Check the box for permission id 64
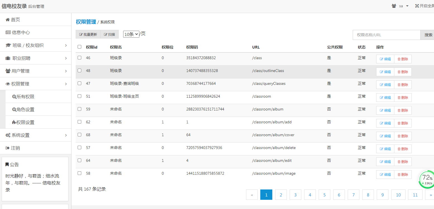 80,160
